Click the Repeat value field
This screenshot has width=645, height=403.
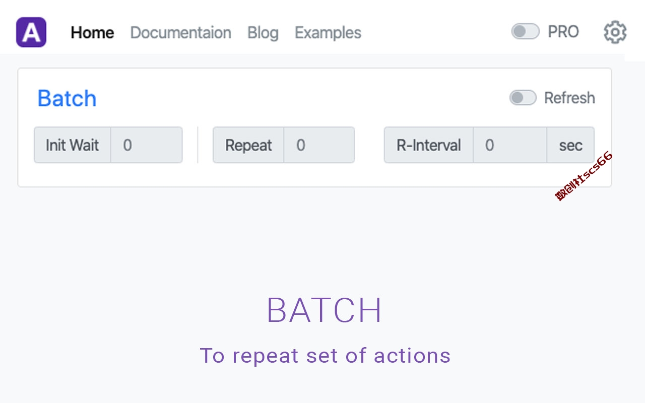click(319, 145)
